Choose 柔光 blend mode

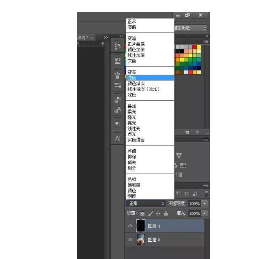click(x=132, y=112)
